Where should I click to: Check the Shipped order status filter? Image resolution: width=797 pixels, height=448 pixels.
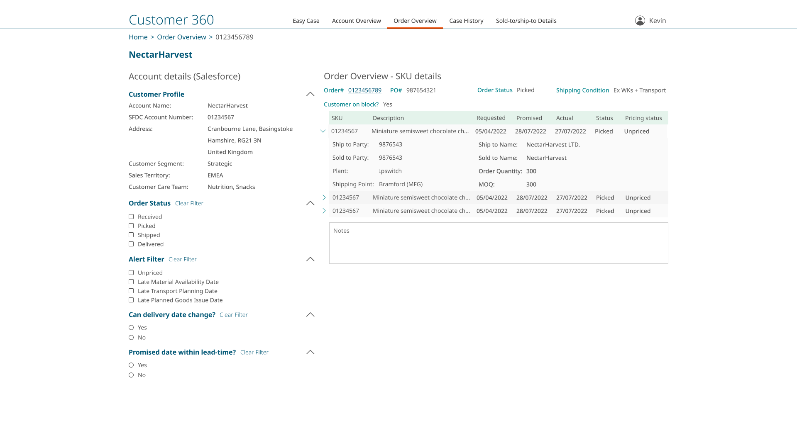point(132,235)
